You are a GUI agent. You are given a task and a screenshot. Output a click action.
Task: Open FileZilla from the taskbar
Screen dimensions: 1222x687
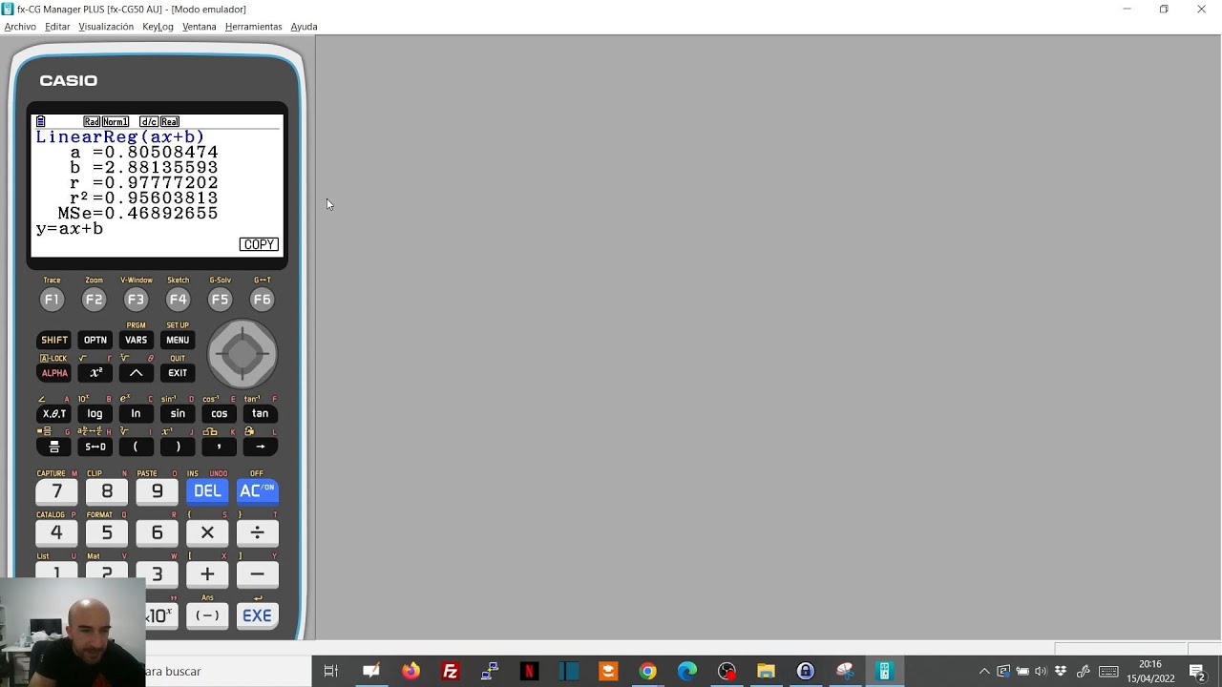(x=451, y=672)
